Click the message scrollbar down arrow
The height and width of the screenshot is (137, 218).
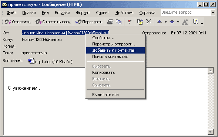tap(210, 132)
